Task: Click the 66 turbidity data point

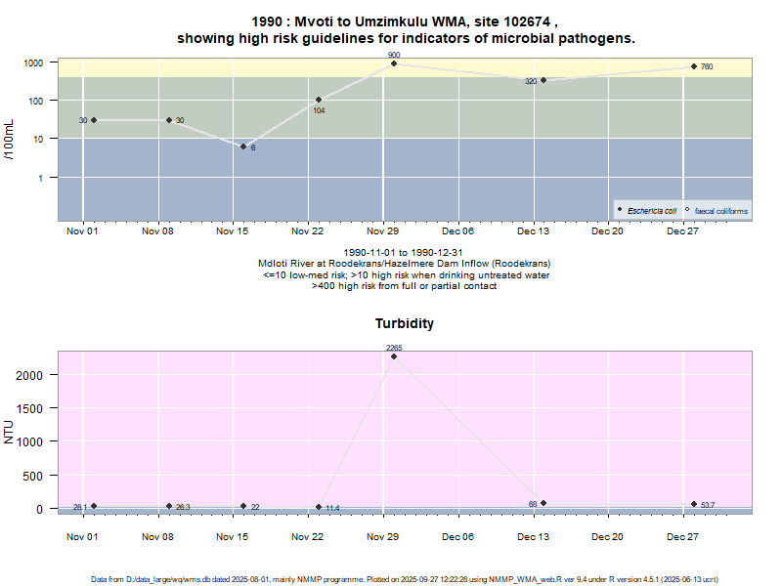Action: [x=543, y=503]
